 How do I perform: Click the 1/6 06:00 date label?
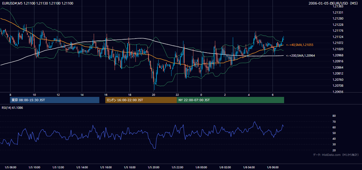[272, 167]
